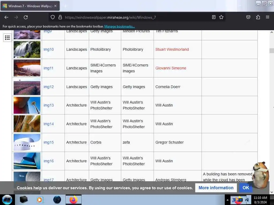
Task: Open the lavender field thumbnail for img12
Action: [27, 87]
